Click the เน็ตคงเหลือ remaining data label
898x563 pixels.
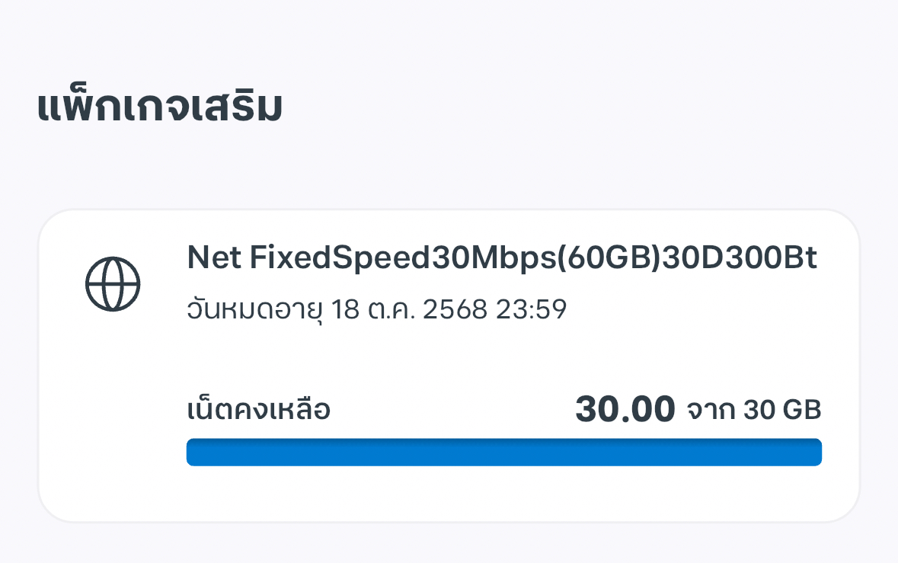pyautogui.click(x=258, y=411)
